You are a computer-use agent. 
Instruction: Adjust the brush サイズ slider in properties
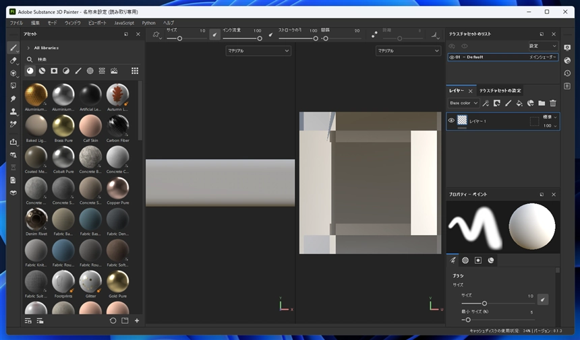point(498,304)
